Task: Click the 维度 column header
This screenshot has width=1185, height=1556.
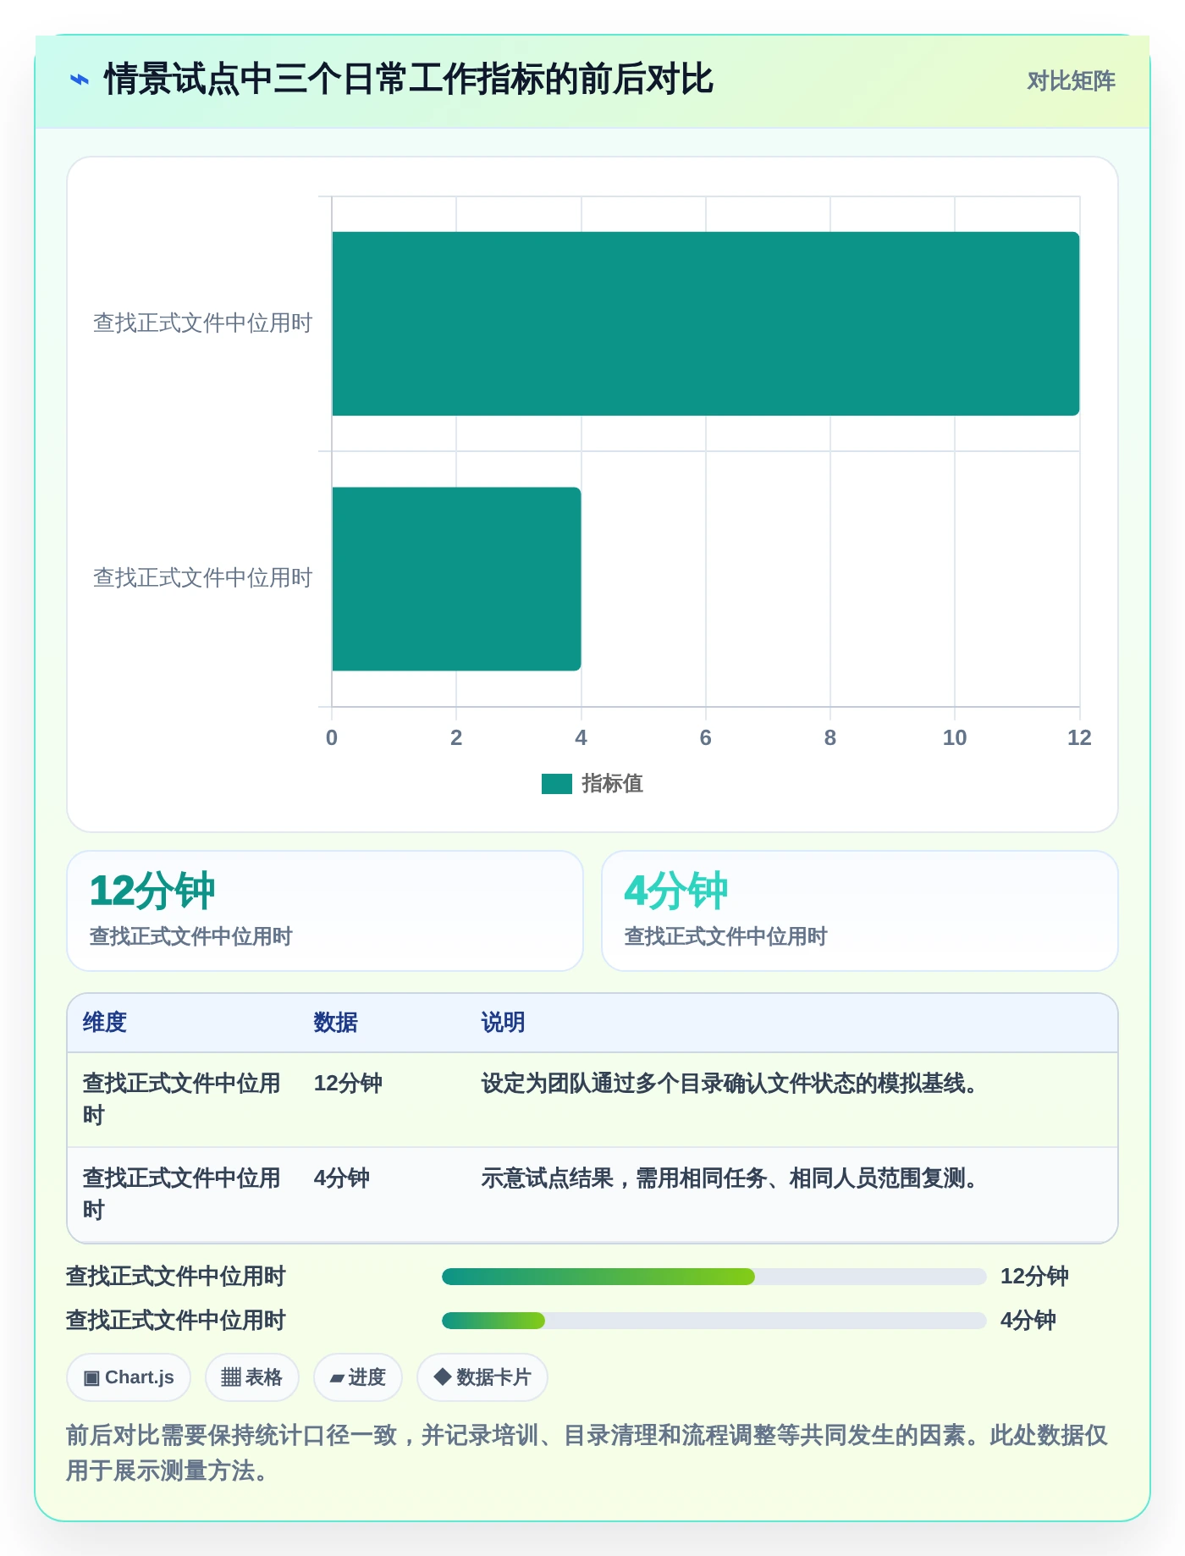Action: pyautogui.click(x=105, y=1023)
